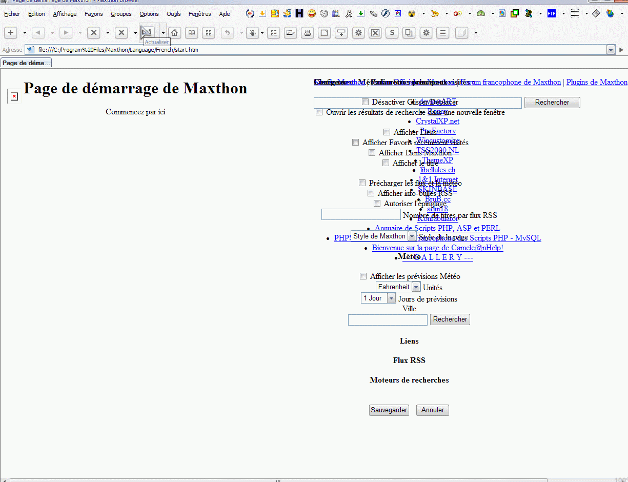The height and width of the screenshot is (482, 628).
Task: Open the Style de Maxthon dropdown
Action: coord(384,236)
